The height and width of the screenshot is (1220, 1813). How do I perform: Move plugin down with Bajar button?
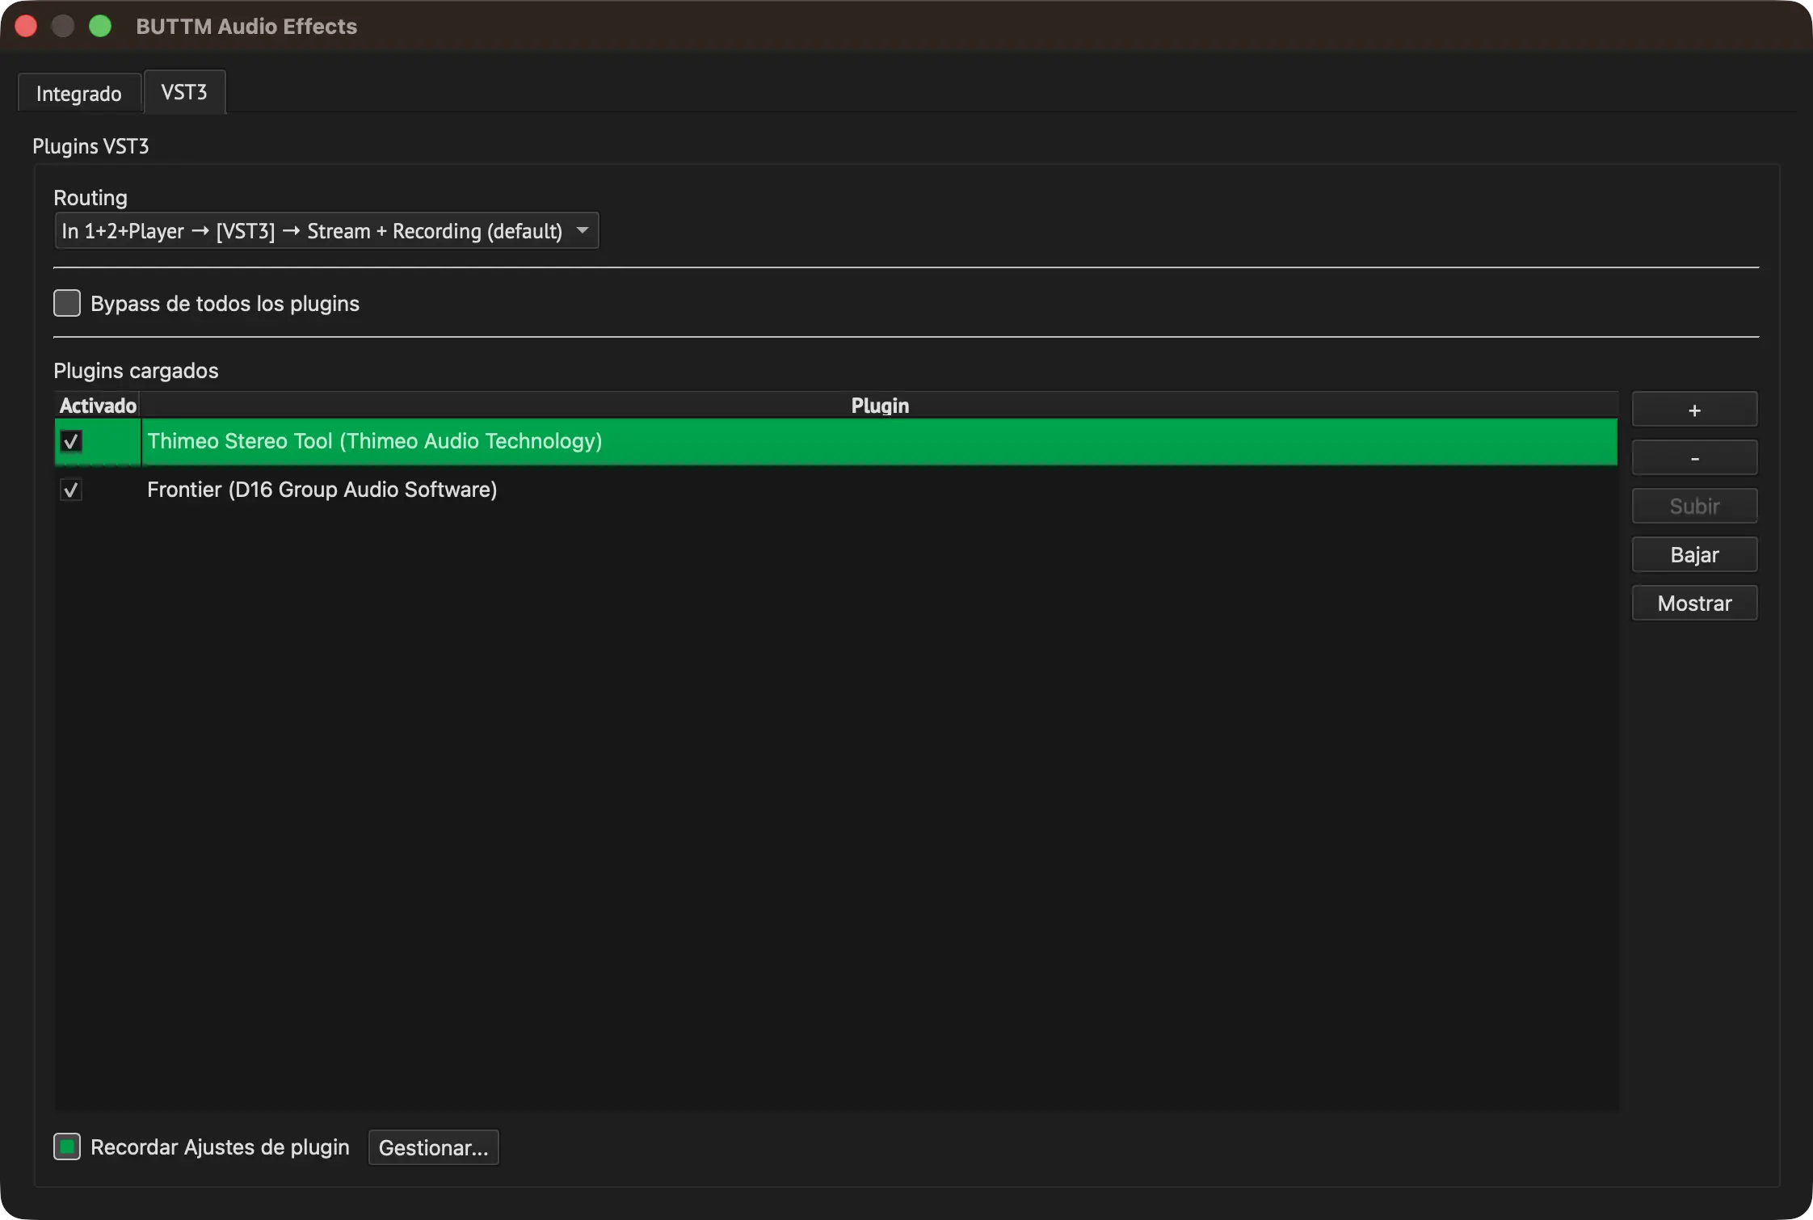point(1694,555)
